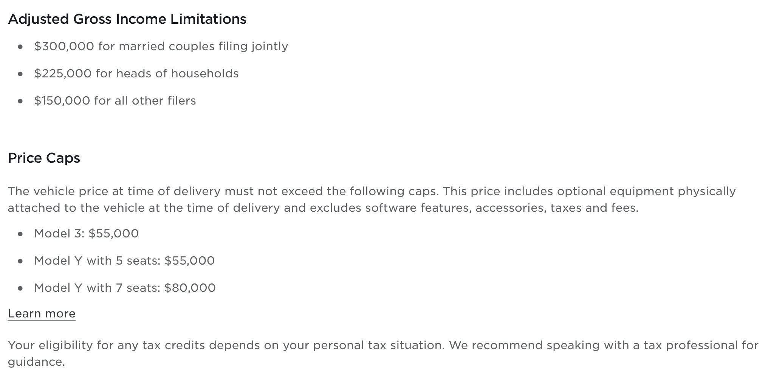Image resolution: width=768 pixels, height=385 pixels.
Task: Click the Adjusted Gross Income Limitations heading
Action: pos(127,19)
